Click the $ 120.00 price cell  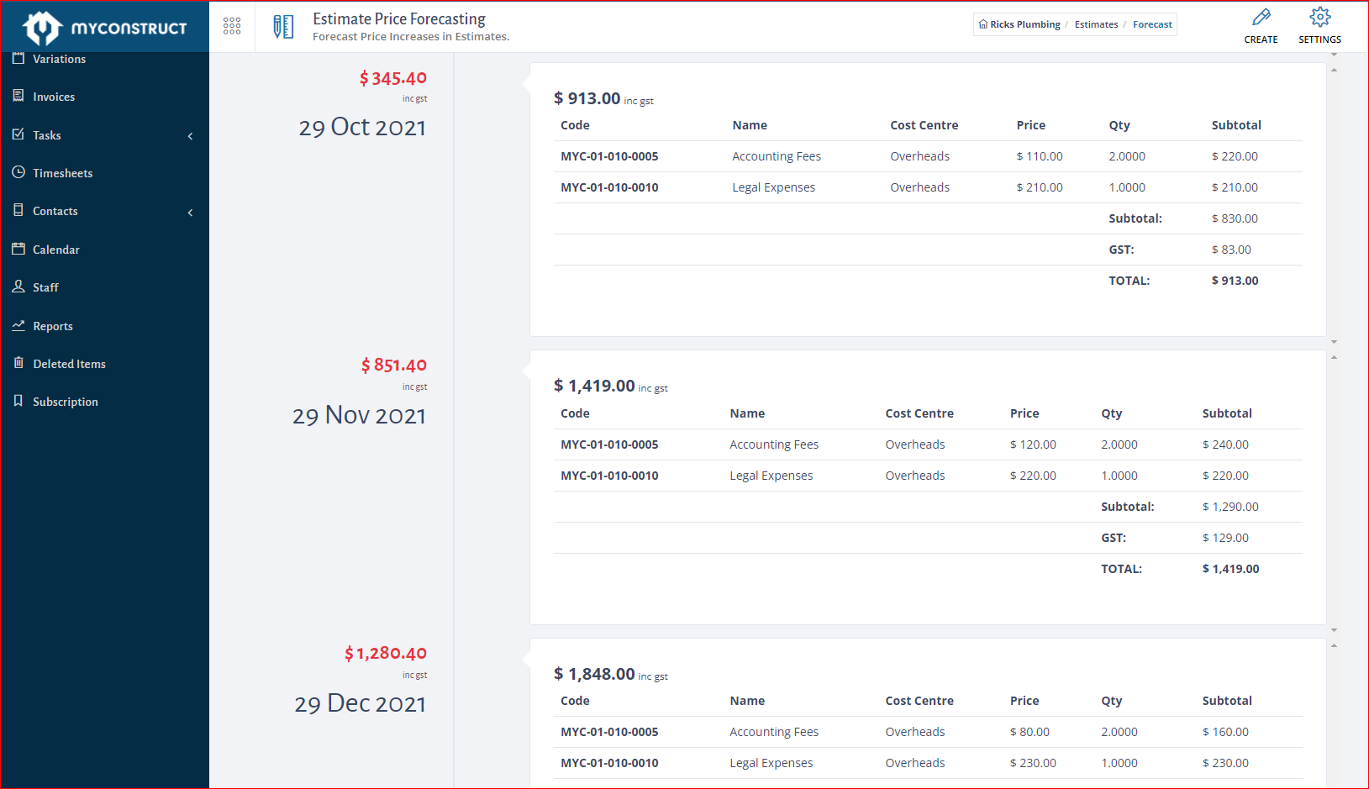point(1033,444)
